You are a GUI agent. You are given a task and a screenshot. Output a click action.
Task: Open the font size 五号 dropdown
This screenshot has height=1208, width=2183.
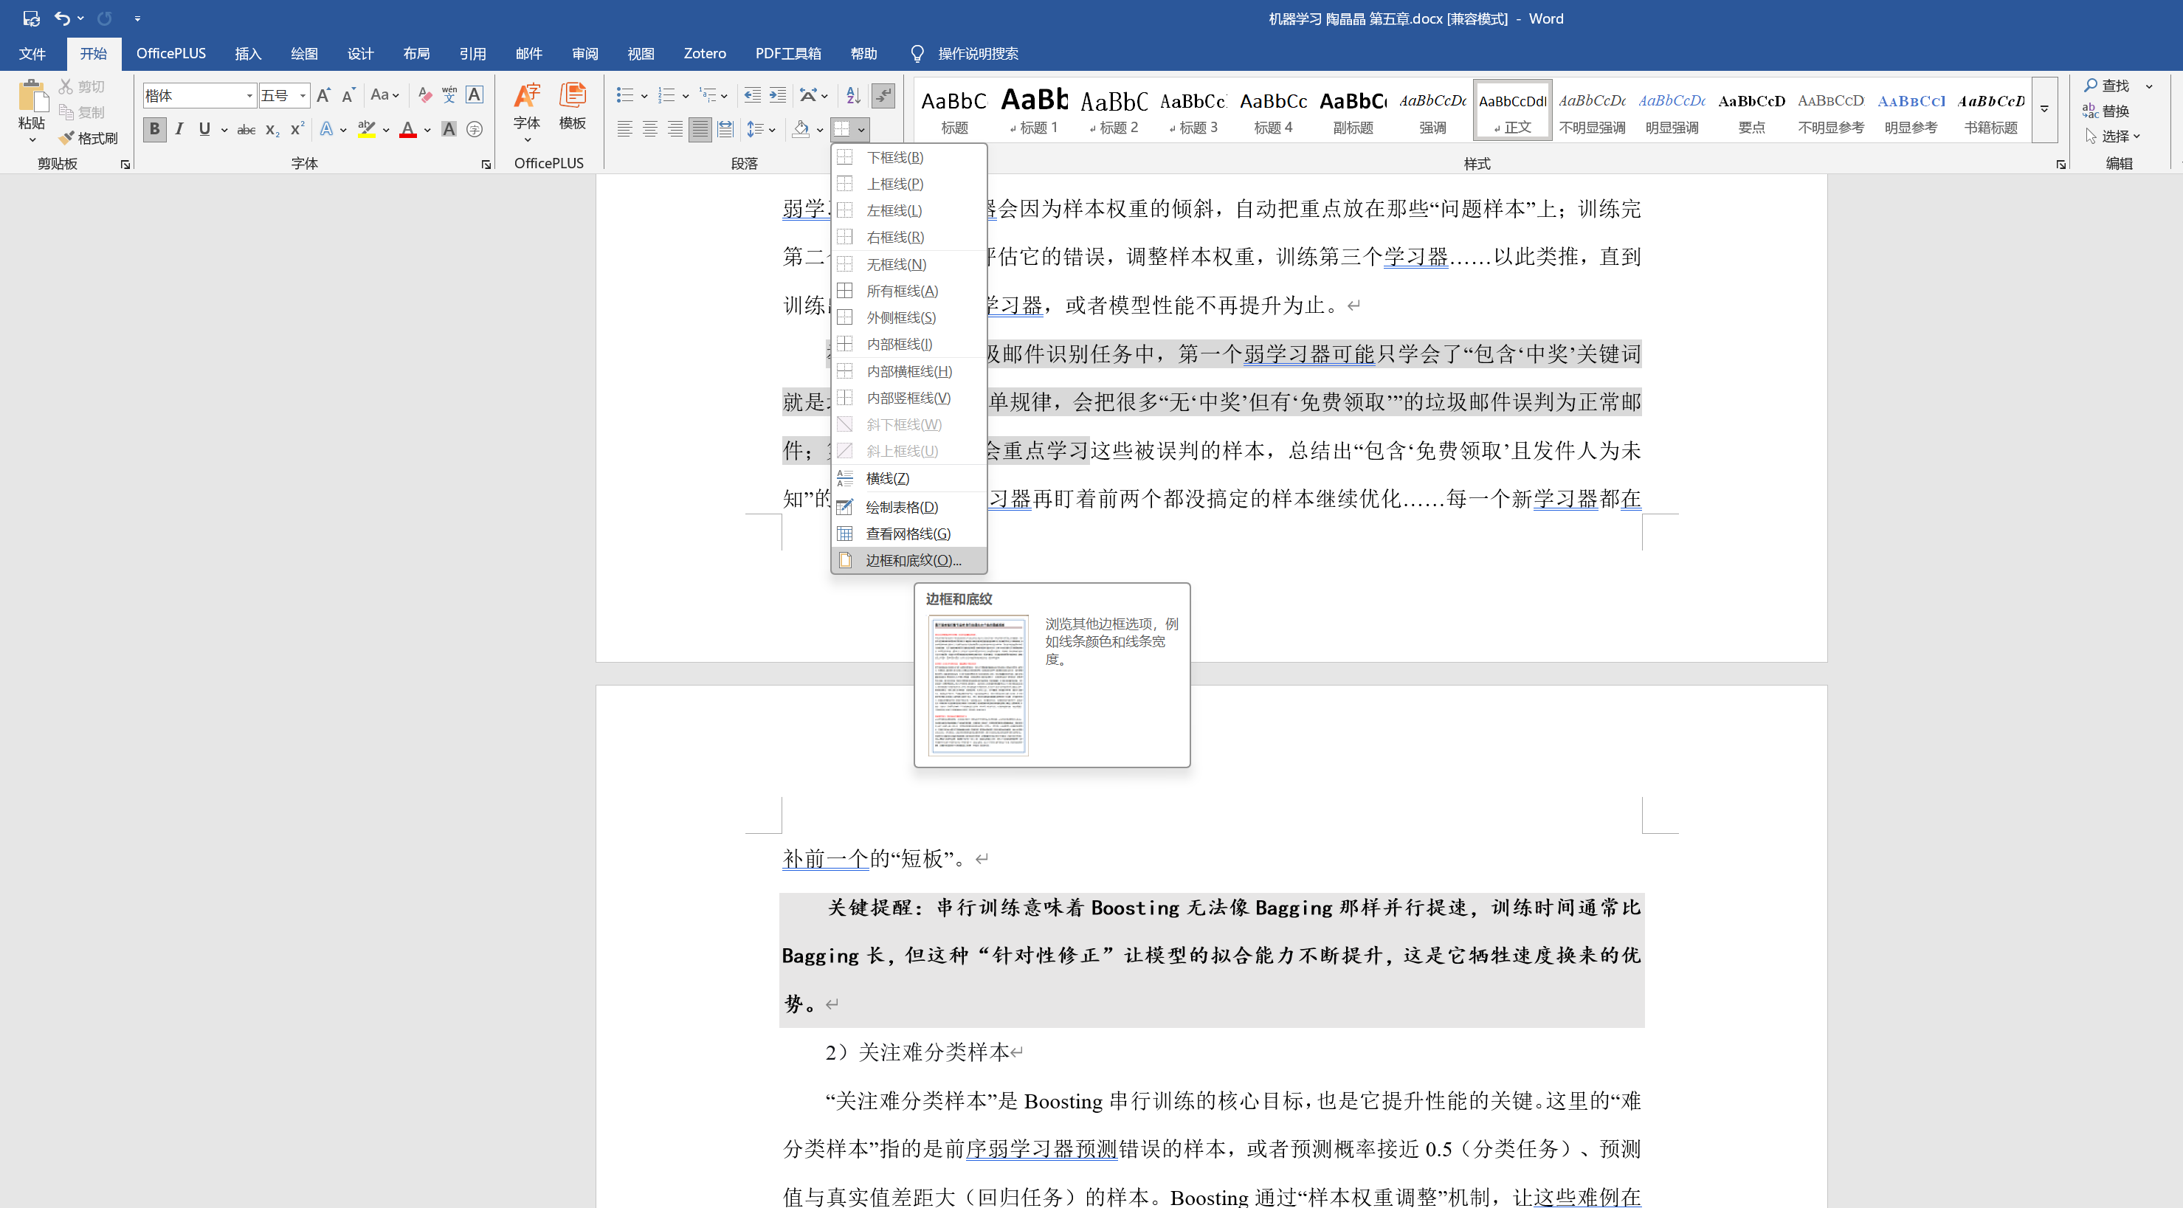[303, 96]
